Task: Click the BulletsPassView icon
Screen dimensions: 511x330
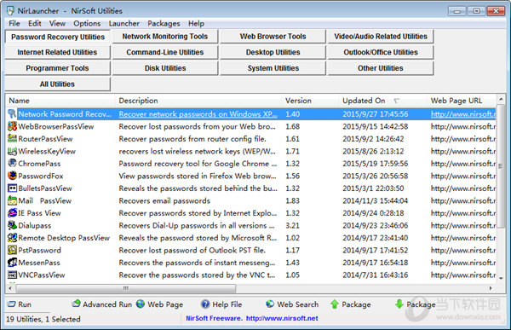Action: tap(12, 188)
